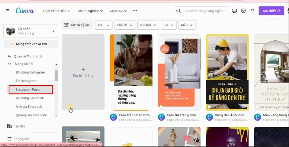Screen dimensions: 289x147
Task: Click play icon on Cam Đỏ Trắng template
Action: 161,107
